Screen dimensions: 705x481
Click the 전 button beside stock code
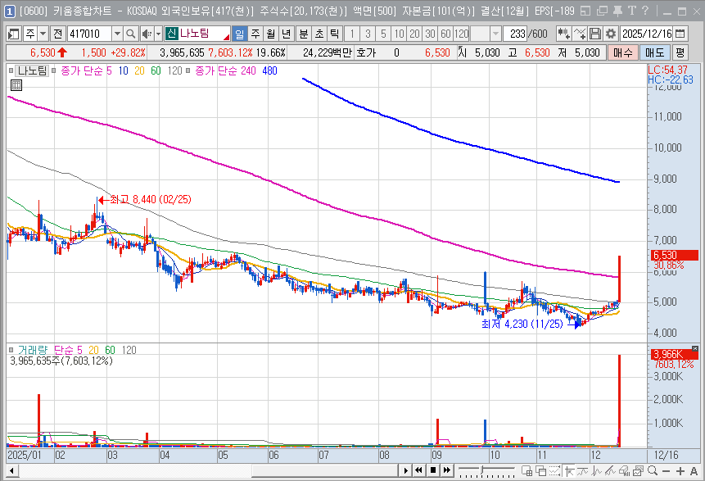pos(57,34)
